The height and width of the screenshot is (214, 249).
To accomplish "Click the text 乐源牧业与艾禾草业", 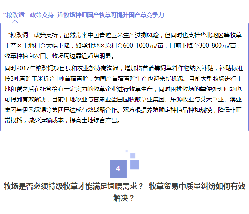I will coord(197,99).
